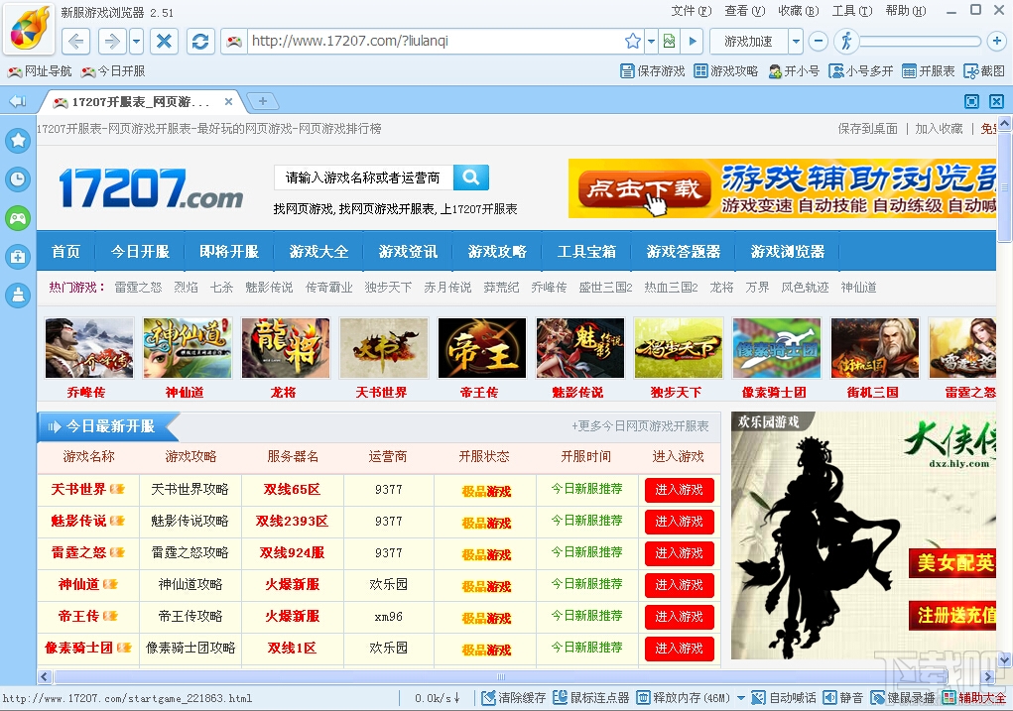Click +更多今日网页游戏开服表 link

tap(640, 426)
